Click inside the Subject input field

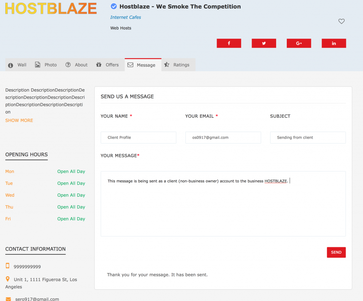point(308,137)
